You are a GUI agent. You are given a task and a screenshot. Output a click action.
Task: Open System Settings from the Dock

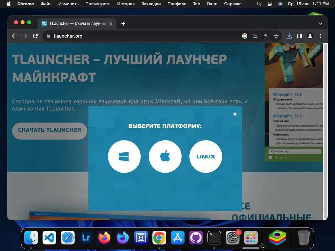point(233,238)
